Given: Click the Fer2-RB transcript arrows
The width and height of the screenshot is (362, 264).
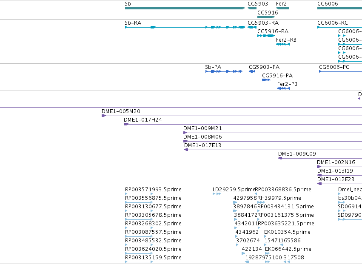Looking at the screenshot, I should [x=283, y=44].
